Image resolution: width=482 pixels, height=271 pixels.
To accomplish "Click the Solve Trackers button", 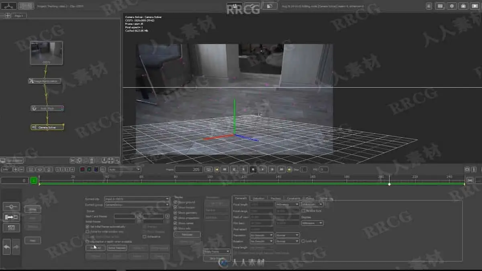I will click(117, 248).
